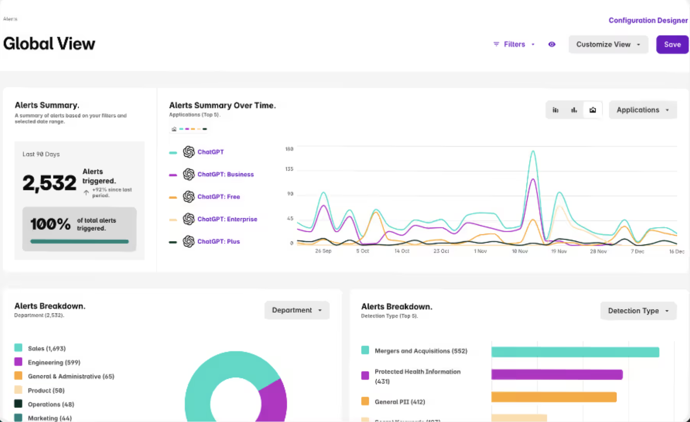Toggle the eye visibility icon
This screenshot has height=422, width=690.
552,44
